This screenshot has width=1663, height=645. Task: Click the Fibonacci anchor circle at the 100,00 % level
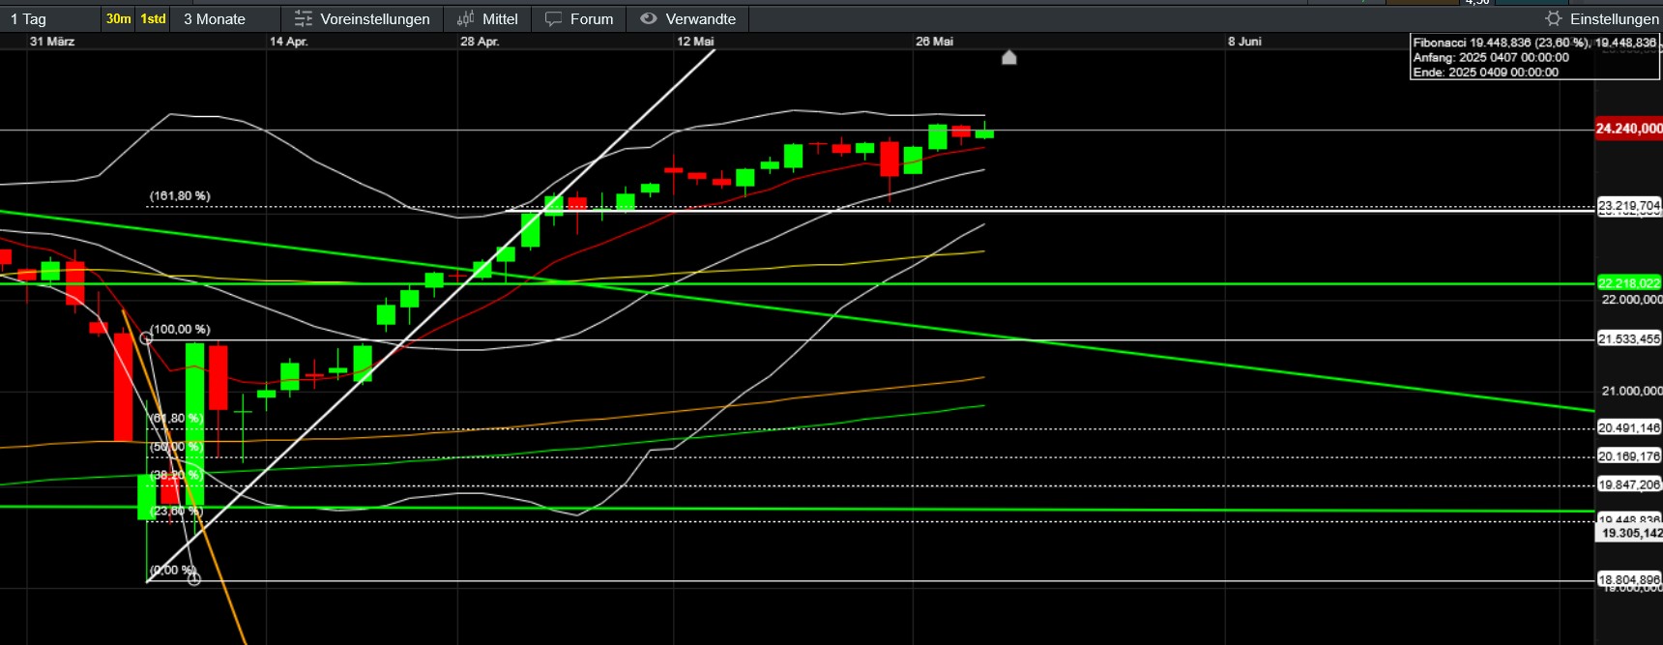146,338
